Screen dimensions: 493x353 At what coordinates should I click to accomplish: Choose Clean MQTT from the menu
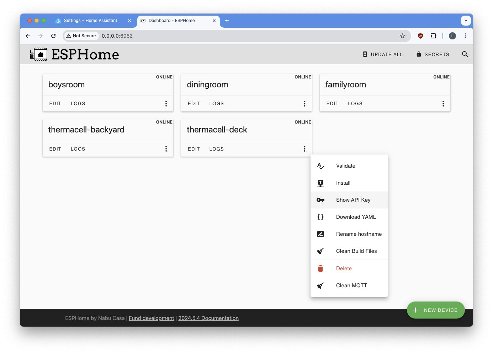(349, 286)
